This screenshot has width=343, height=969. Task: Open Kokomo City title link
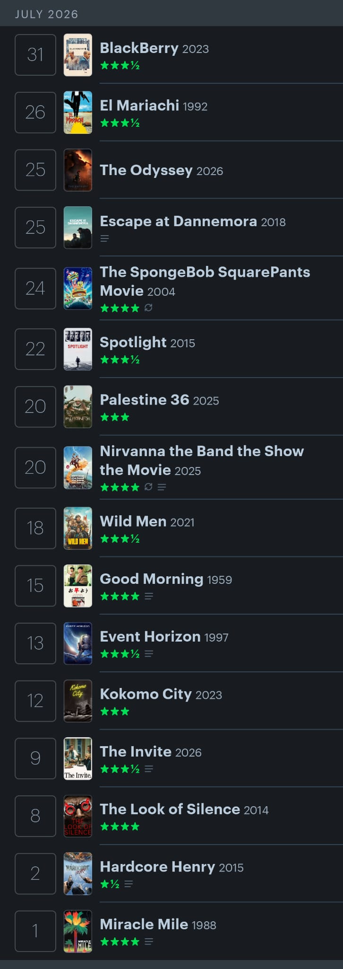pos(146,694)
